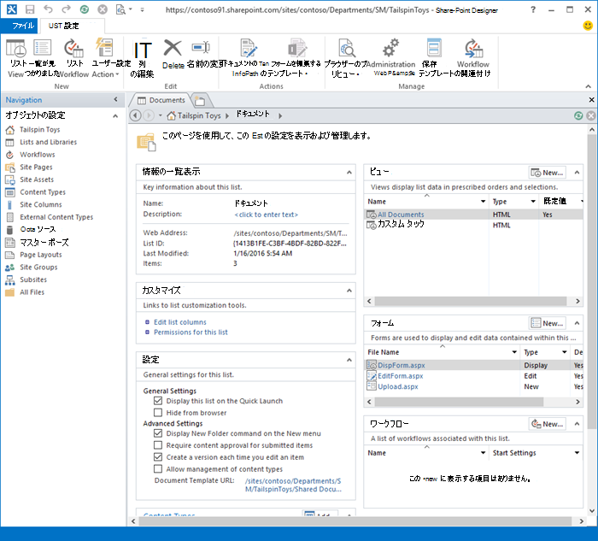598x541 pixels.
Task: Open Type column dropdown in Forms table
Action: tap(565, 352)
